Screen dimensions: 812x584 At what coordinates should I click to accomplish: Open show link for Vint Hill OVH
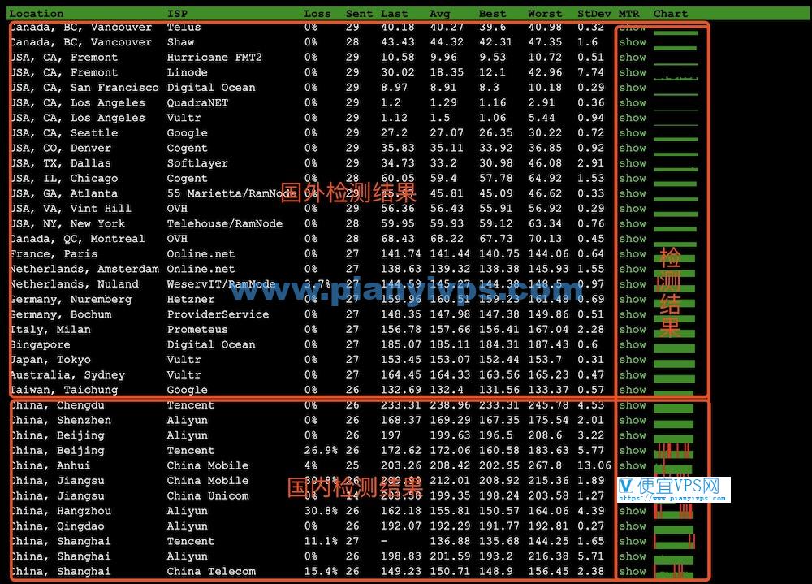tap(633, 209)
